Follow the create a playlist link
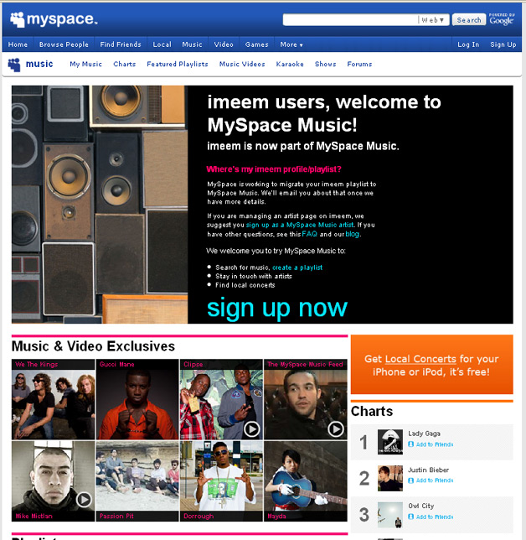The height and width of the screenshot is (540, 526). pos(297,267)
